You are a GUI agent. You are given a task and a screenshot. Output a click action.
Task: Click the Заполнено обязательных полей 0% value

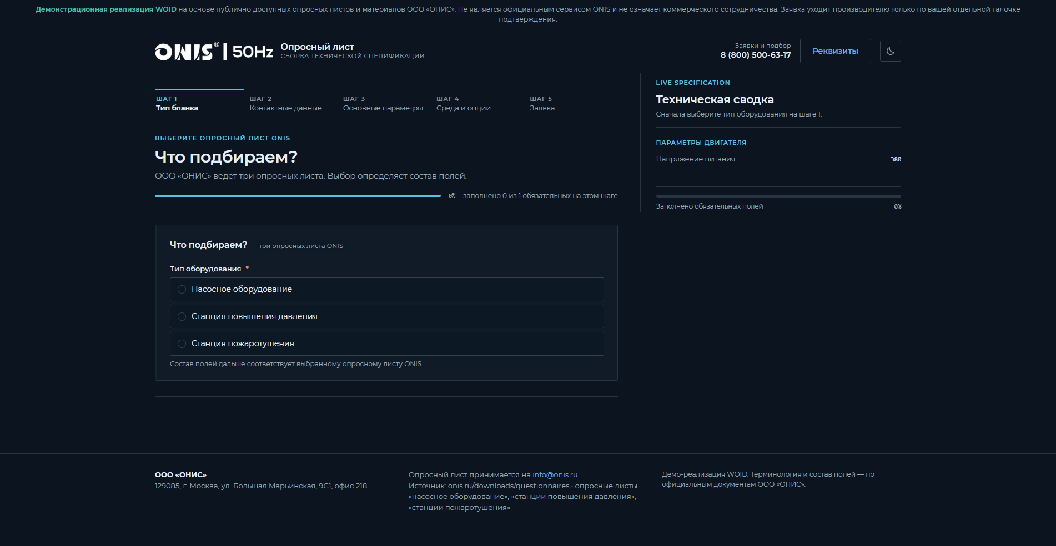coord(897,206)
